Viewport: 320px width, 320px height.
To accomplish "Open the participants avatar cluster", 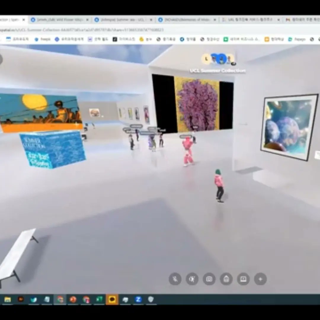I will pyautogui.click(x=218, y=59).
